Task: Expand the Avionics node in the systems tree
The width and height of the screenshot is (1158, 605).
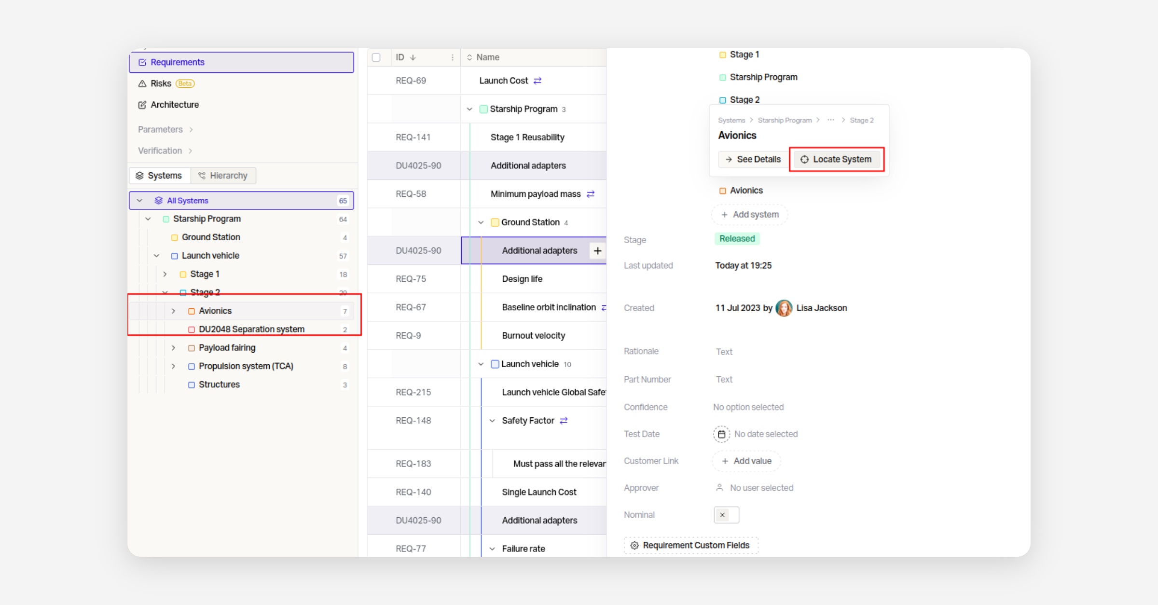Action: [173, 311]
